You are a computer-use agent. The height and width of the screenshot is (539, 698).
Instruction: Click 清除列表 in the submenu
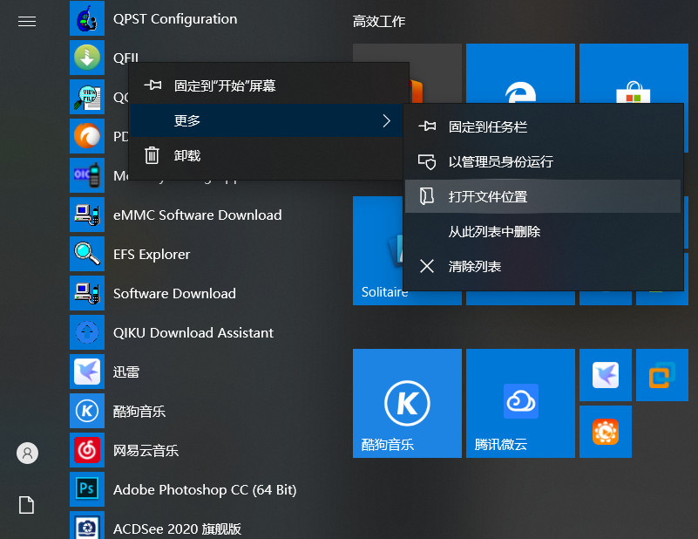point(543,266)
